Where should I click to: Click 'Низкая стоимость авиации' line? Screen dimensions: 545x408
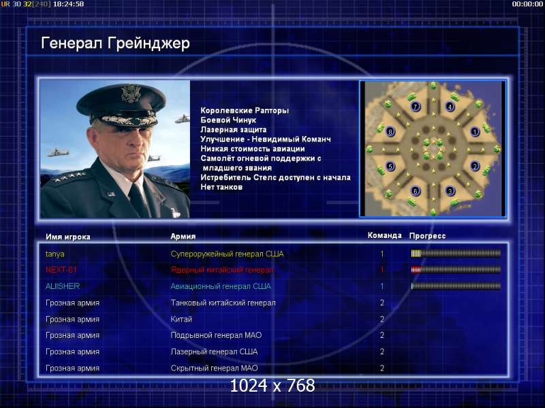click(x=253, y=149)
